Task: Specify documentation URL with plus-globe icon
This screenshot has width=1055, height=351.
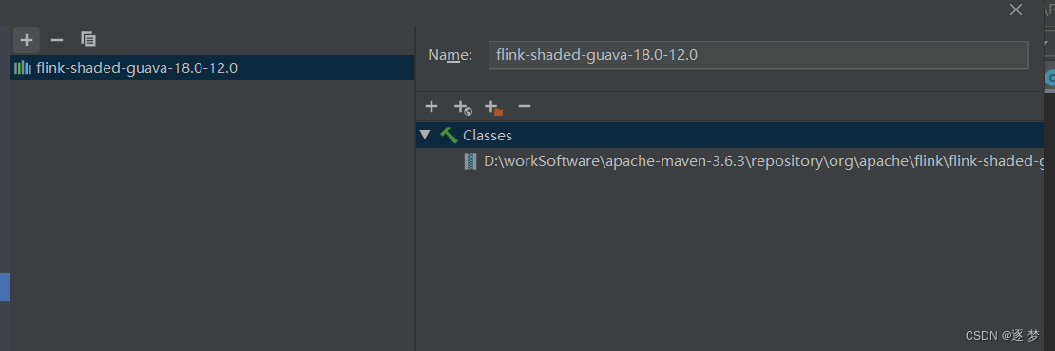Action: tap(463, 107)
